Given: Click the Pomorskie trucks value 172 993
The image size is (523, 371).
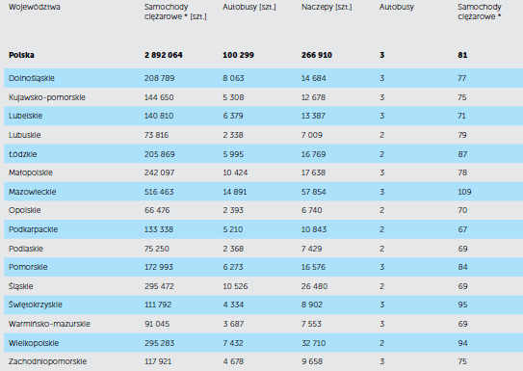Looking at the screenshot, I should pyautogui.click(x=159, y=267).
